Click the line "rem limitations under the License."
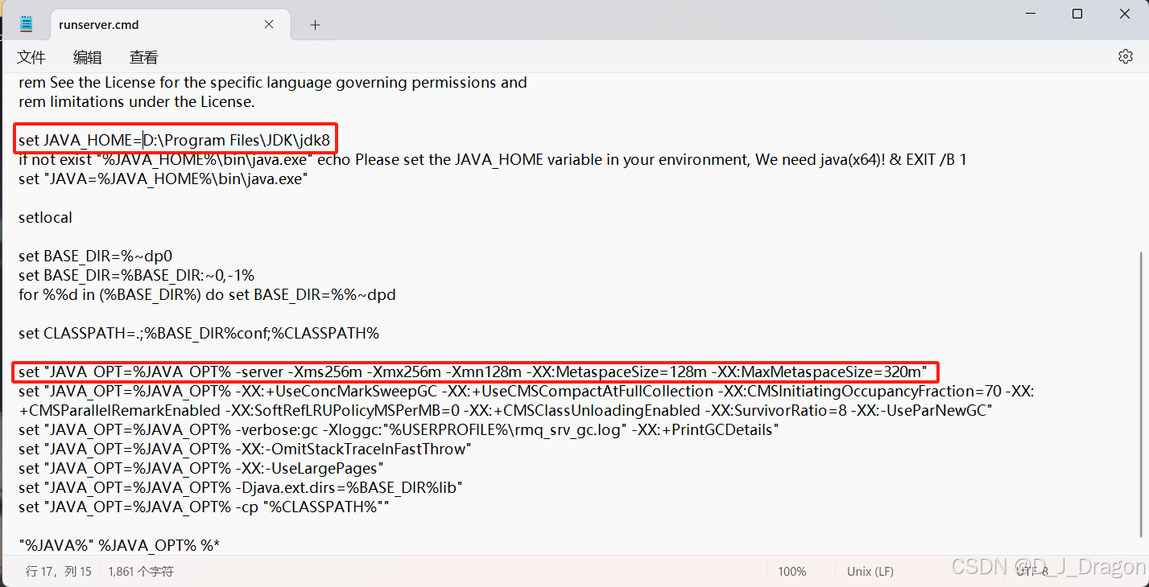Image resolution: width=1149 pixels, height=587 pixels. 137,102
